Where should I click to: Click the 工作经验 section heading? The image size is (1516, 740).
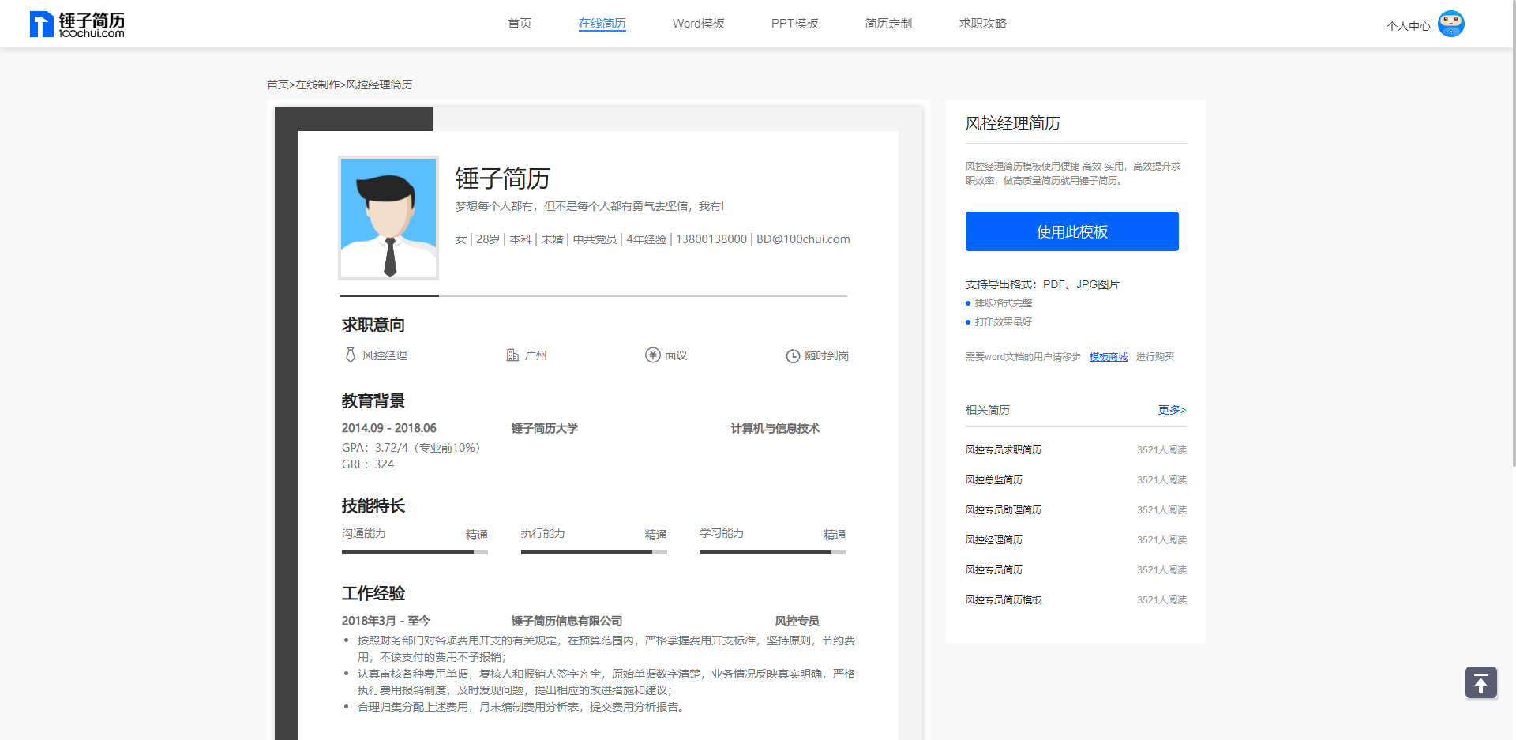click(373, 593)
